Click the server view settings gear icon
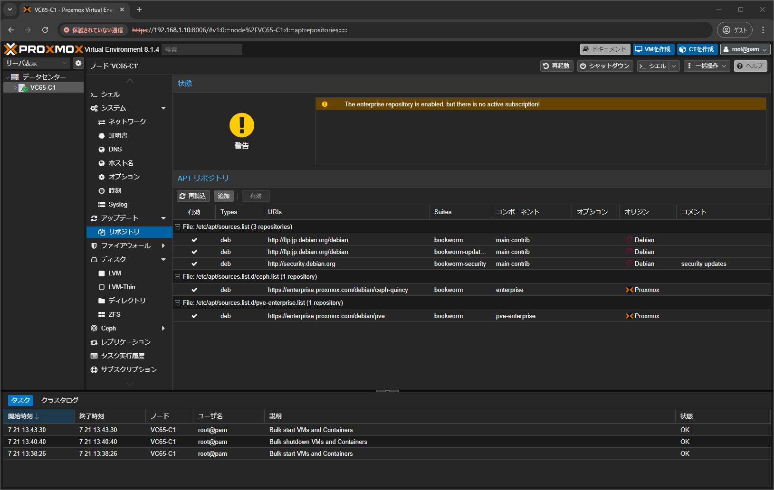The width and height of the screenshot is (774, 490). coord(78,63)
